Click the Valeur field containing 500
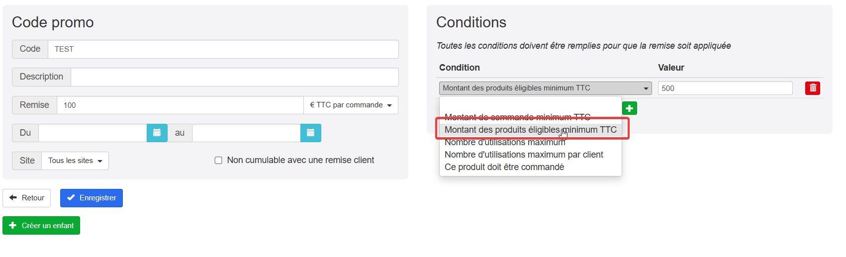Image resolution: width=846 pixels, height=257 pixels. (725, 88)
